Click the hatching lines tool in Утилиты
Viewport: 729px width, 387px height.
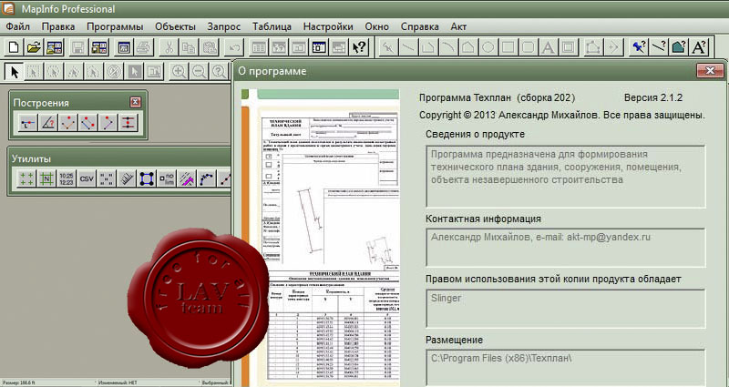point(127,178)
